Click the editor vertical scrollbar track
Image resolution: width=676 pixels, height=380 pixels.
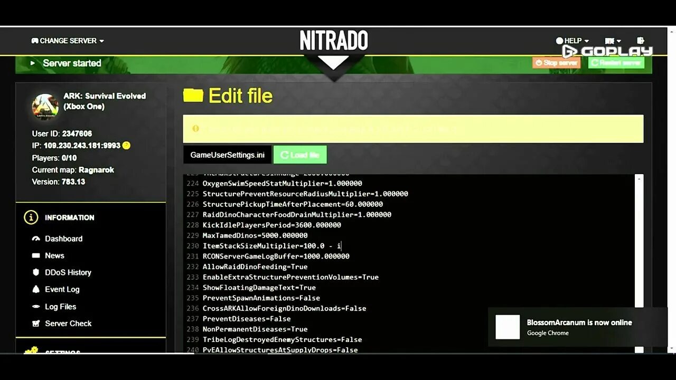point(639,264)
